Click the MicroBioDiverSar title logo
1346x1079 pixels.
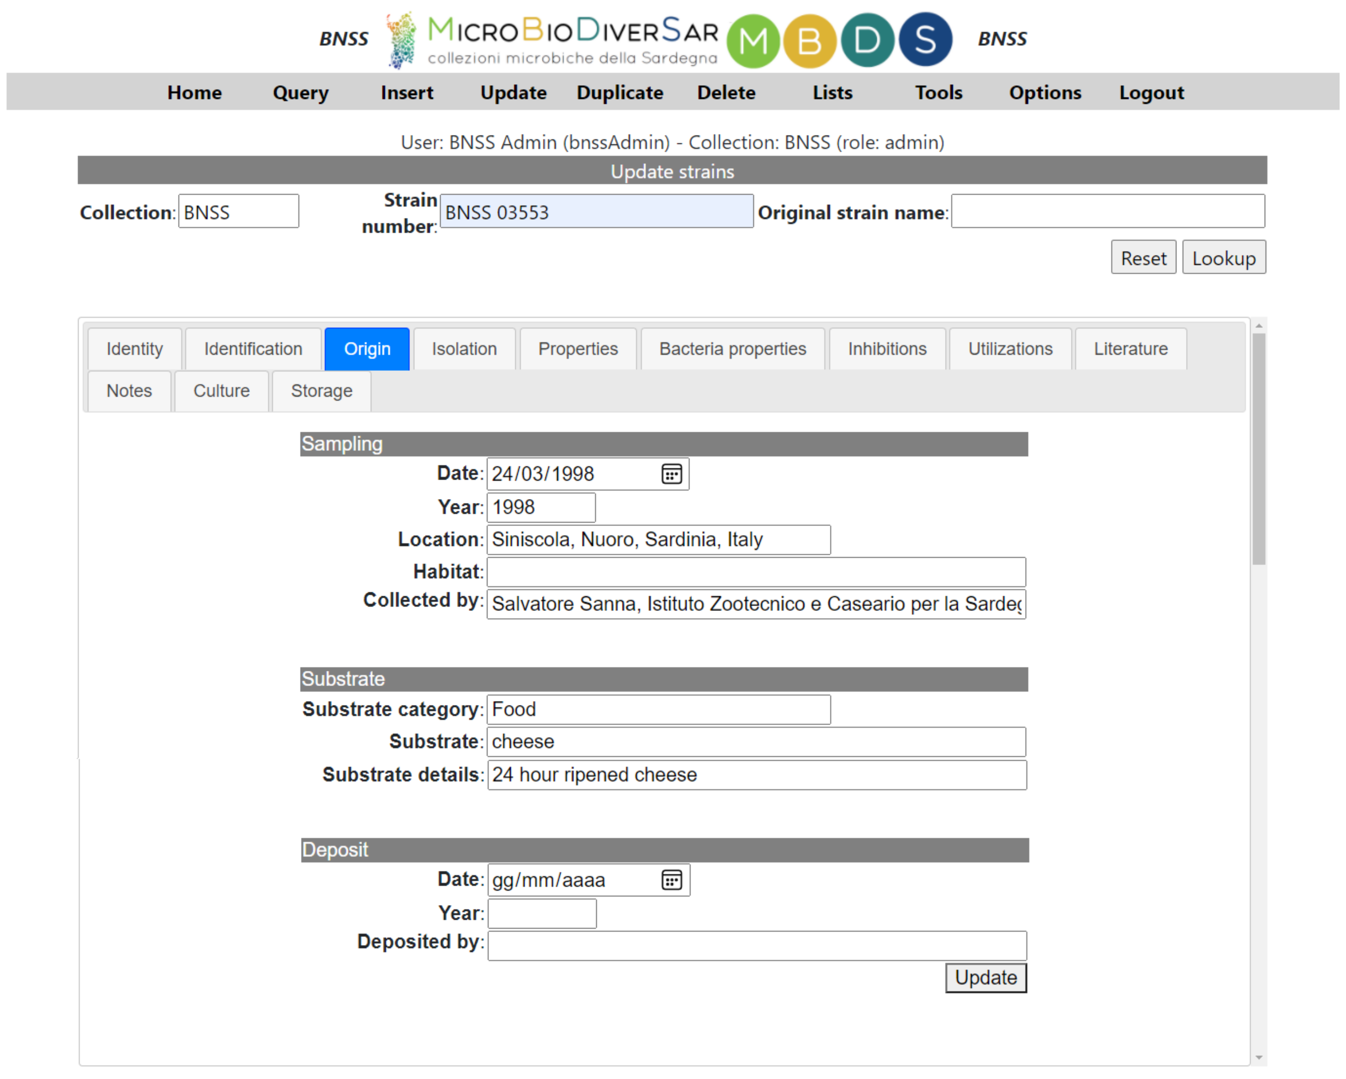pos(573,39)
